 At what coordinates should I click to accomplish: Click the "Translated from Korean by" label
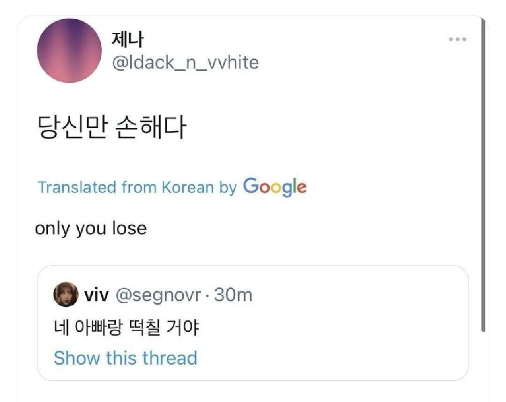coord(137,187)
